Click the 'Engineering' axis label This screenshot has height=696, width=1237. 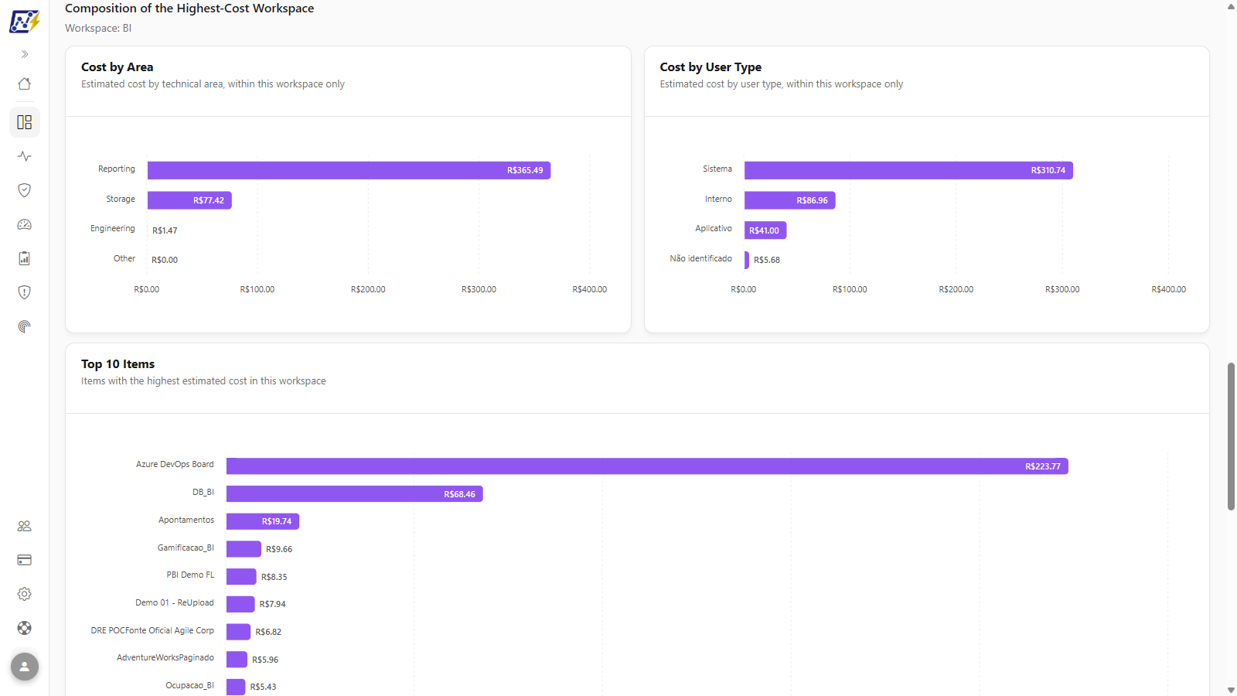pyautogui.click(x=113, y=229)
